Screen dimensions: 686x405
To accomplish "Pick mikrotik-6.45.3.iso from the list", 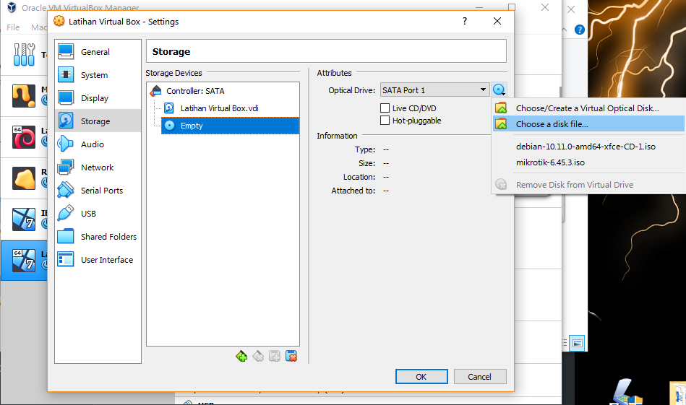I will pos(550,162).
